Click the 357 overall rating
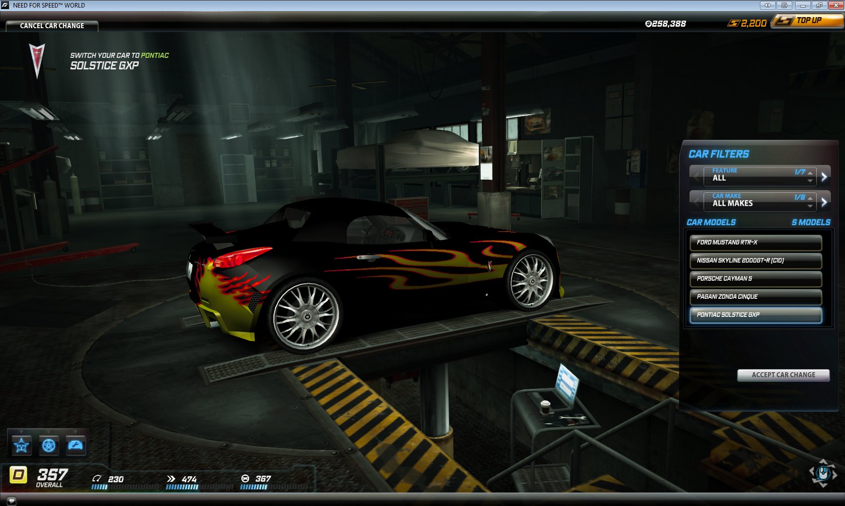 click(x=52, y=474)
